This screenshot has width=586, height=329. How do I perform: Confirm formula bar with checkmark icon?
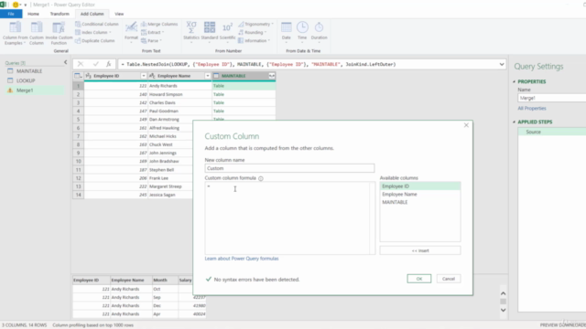(95, 64)
